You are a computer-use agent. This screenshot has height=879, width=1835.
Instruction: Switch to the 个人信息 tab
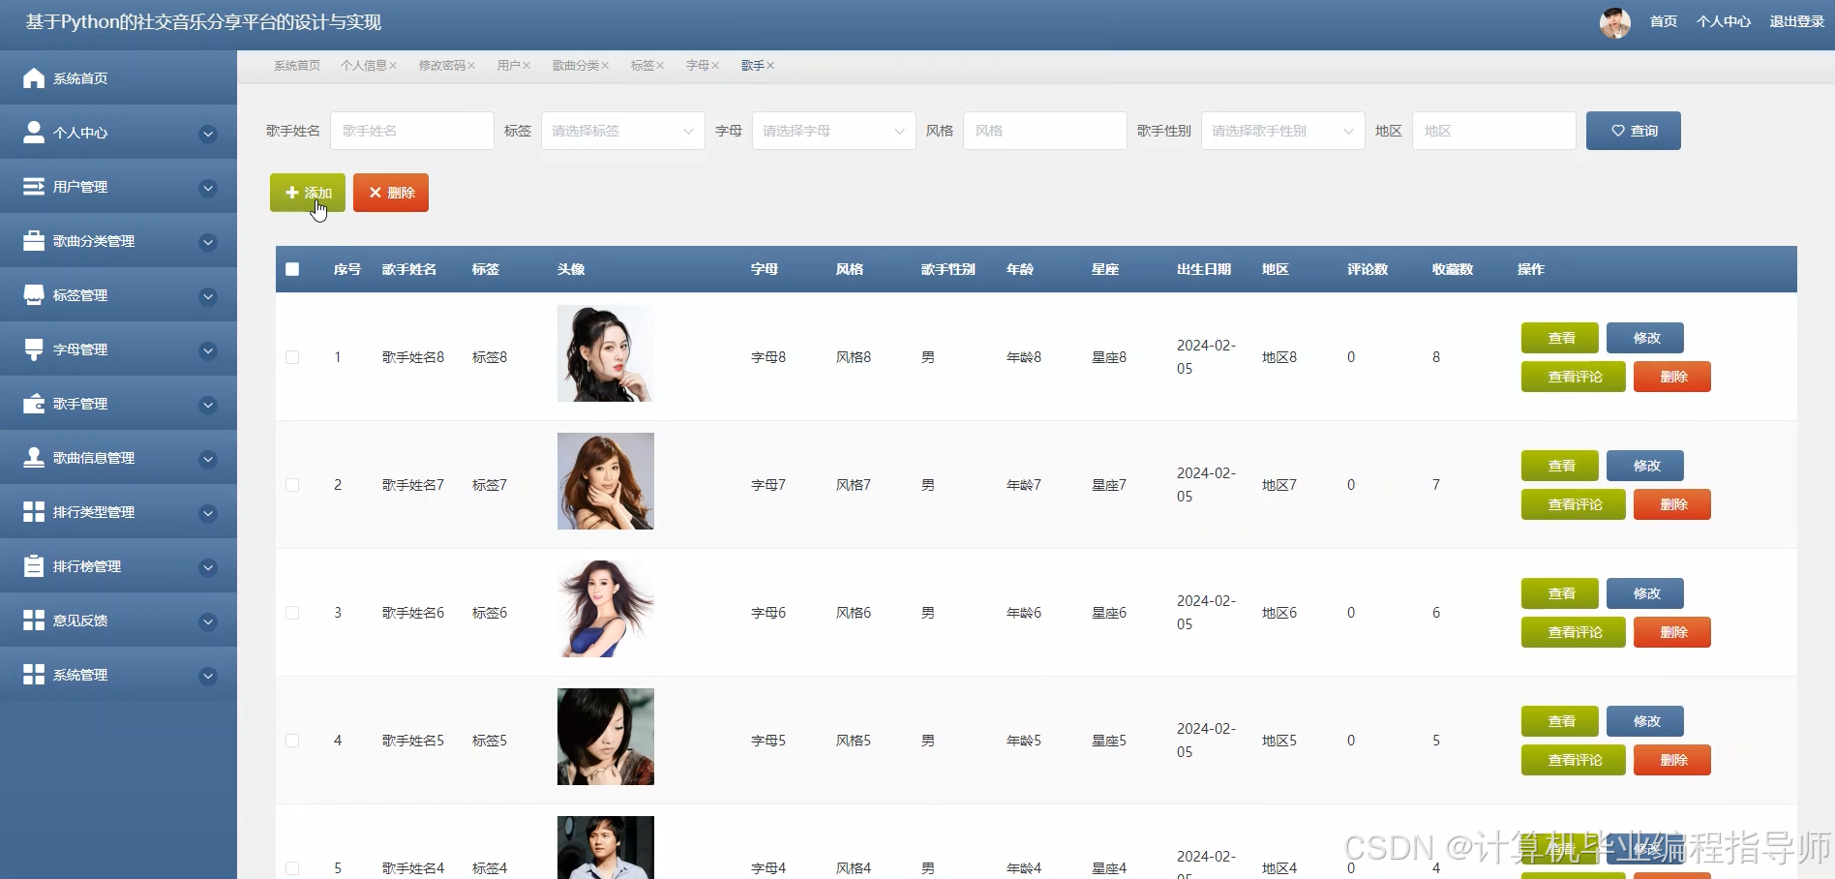click(364, 66)
